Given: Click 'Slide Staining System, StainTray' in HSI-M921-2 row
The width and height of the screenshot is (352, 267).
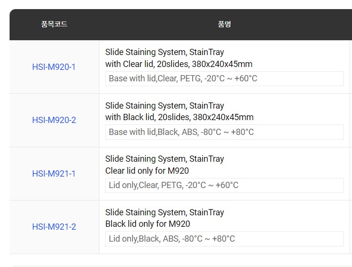Looking at the screenshot, I should tap(165, 212).
